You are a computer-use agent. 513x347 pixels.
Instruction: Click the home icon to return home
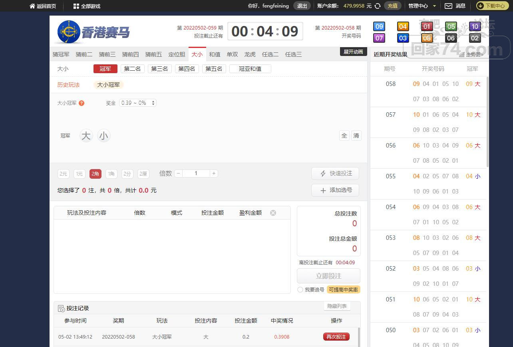(32, 6)
